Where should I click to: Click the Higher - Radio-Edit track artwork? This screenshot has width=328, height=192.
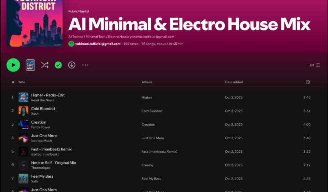(23, 97)
